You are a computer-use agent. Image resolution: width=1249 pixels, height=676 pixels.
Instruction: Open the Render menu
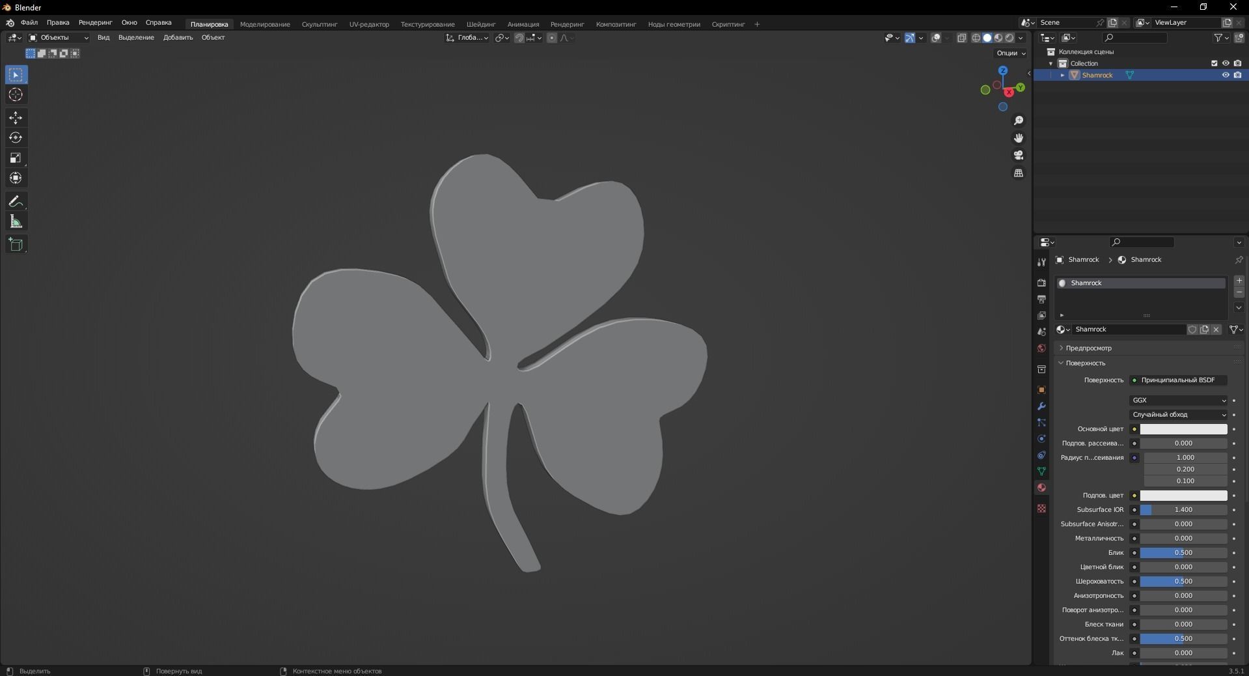[x=96, y=23]
